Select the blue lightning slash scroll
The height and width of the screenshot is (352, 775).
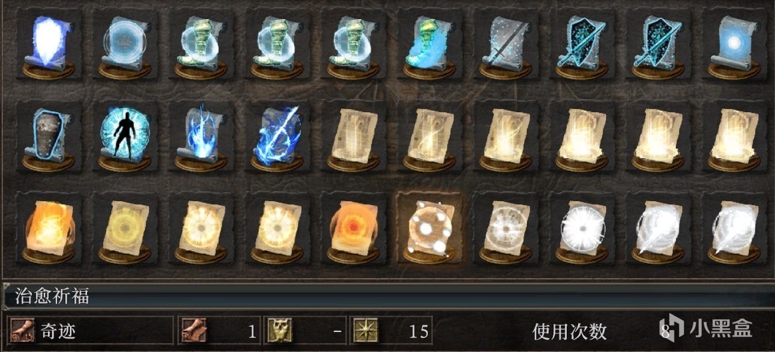tap(276, 136)
